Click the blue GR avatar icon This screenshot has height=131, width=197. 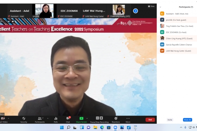162,45
